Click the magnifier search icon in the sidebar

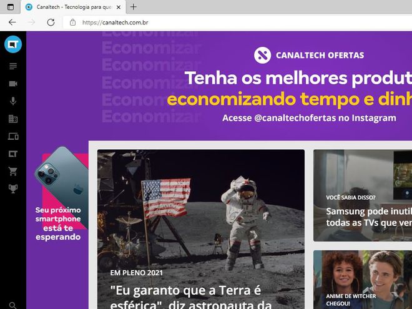(x=13, y=305)
